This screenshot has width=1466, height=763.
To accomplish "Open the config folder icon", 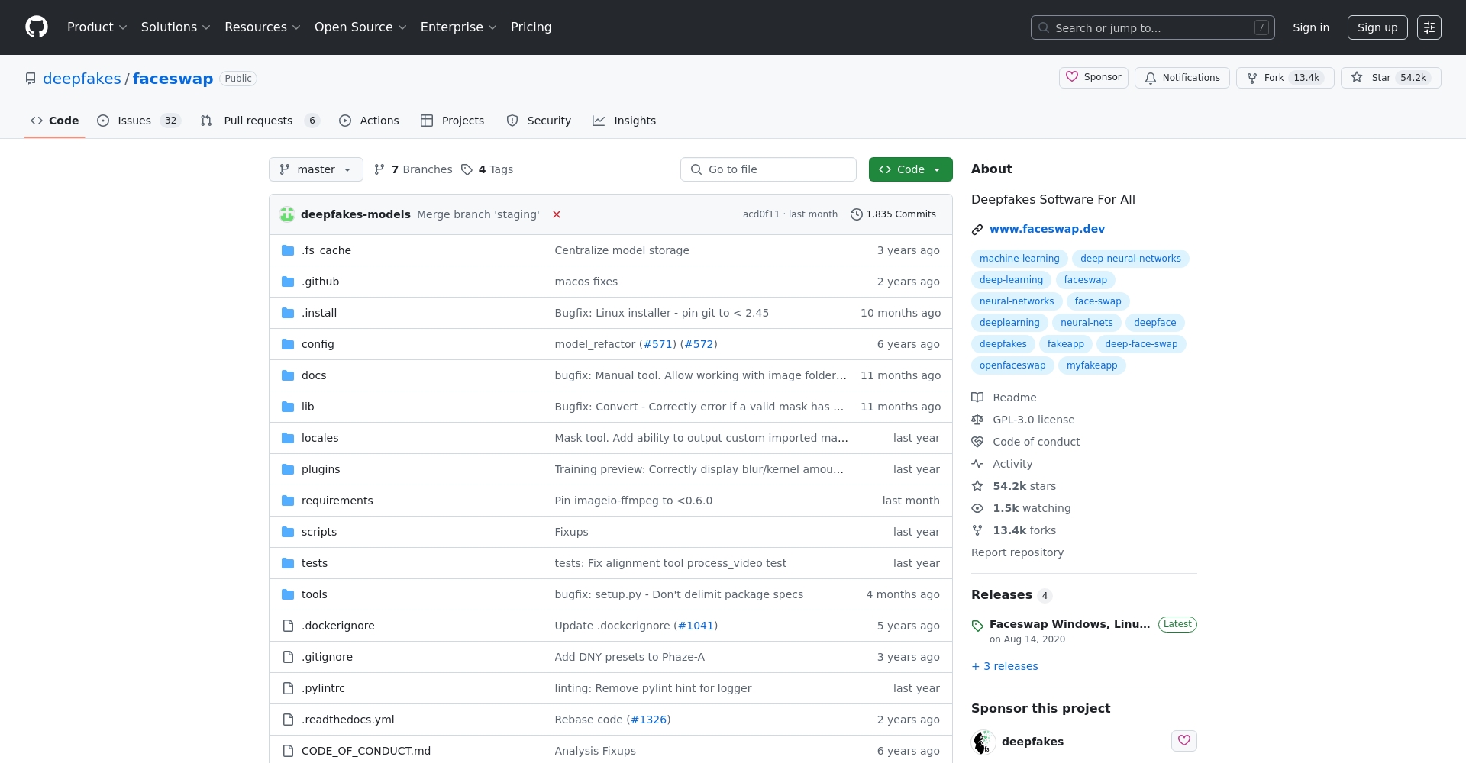I will coord(288,344).
